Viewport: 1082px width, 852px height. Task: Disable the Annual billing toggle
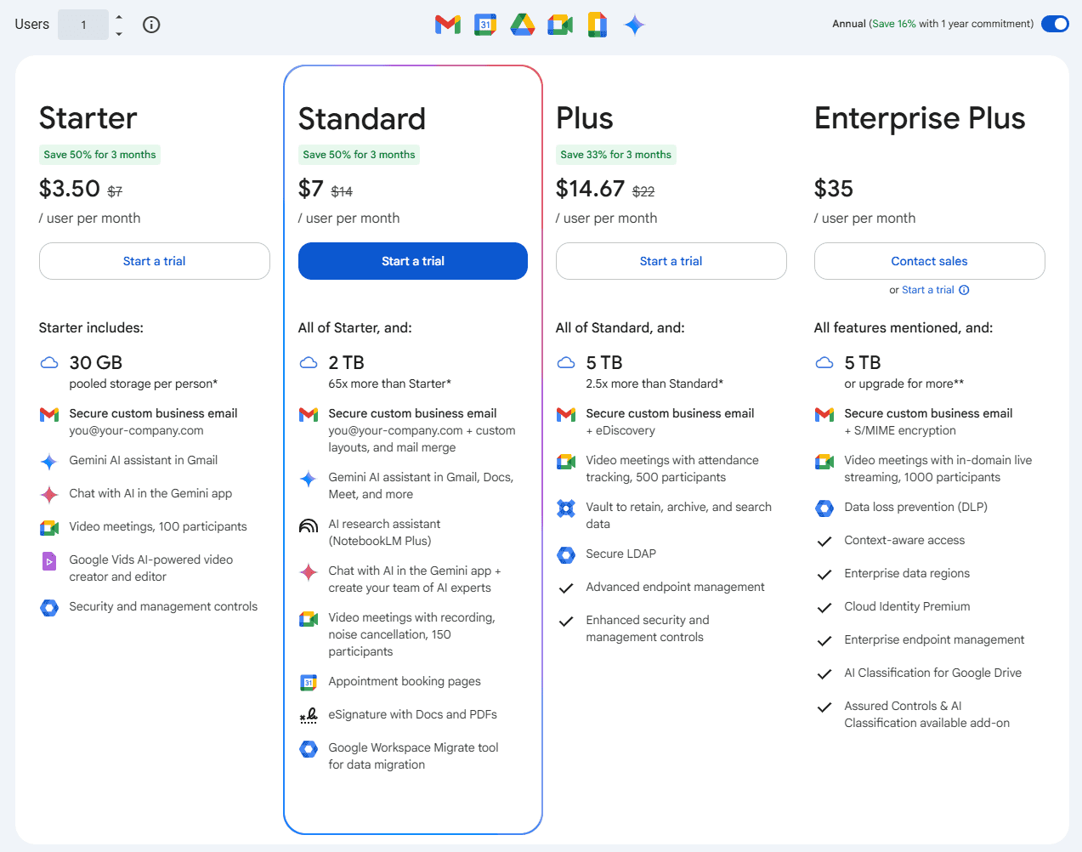(x=1054, y=24)
